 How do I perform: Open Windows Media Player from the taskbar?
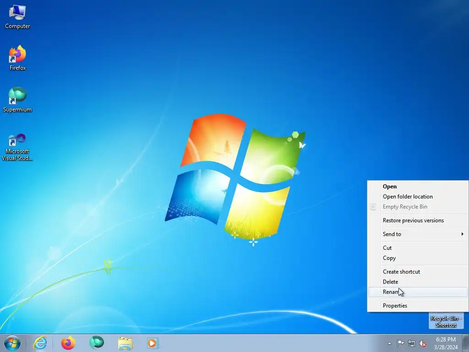pos(153,343)
